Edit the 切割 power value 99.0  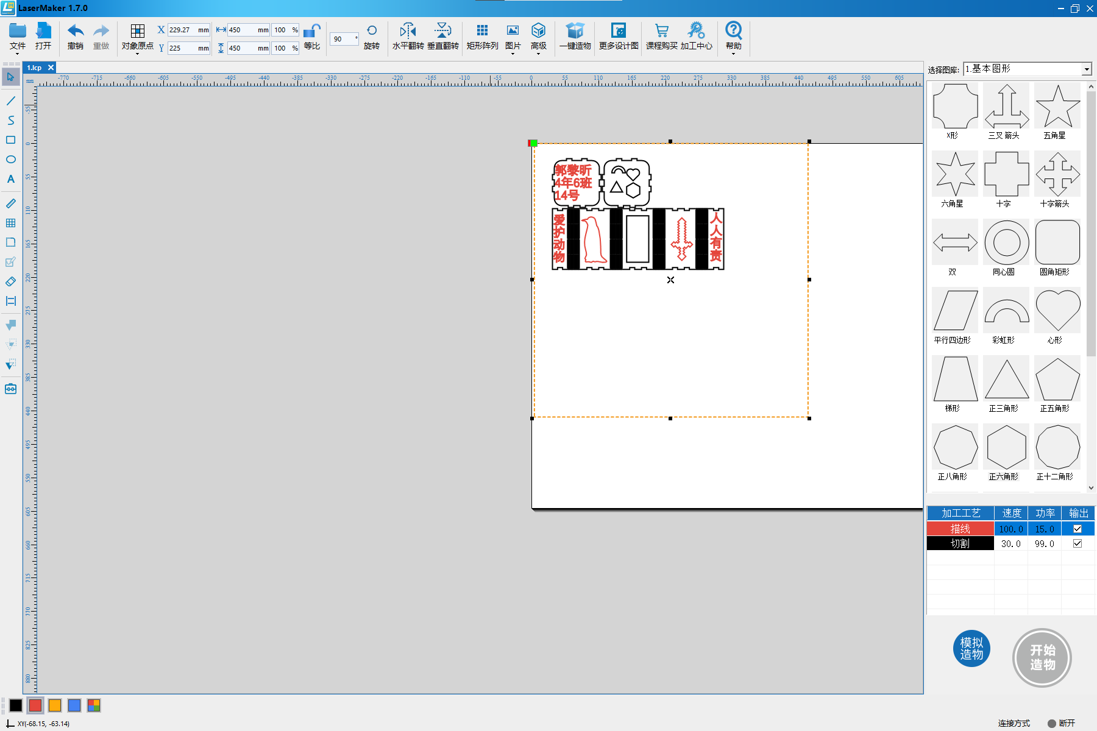click(x=1044, y=543)
